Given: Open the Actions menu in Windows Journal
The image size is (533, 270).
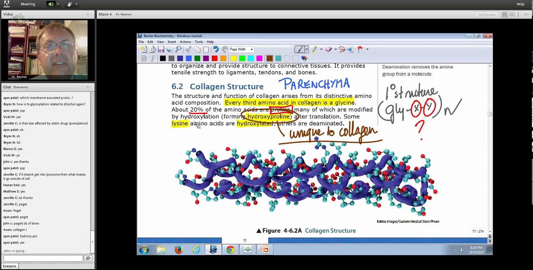Looking at the screenshot, I should pos(185,42).
